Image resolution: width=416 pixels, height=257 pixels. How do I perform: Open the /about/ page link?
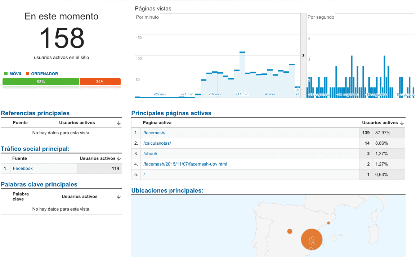click(x=150, y=154)
